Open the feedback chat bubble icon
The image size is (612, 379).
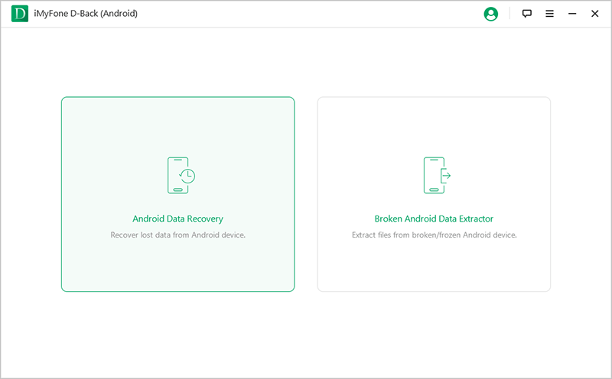click(526, 14)
